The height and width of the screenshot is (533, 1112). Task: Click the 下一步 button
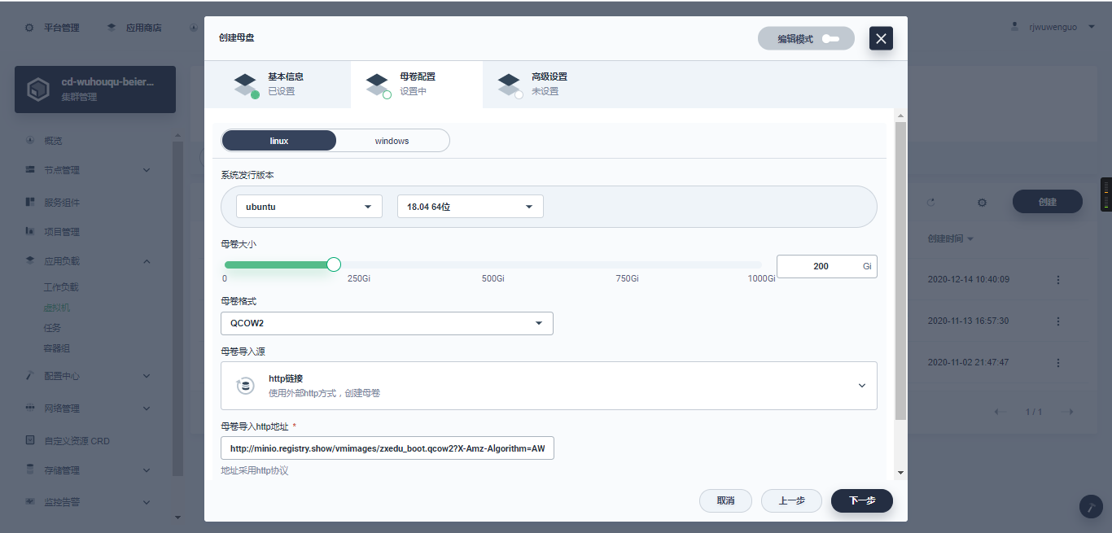point(862,501)
